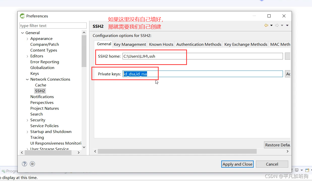The height and width of the screenshot is (181, 312).
Task: Click the greyed forward arrow icon
Action: [x=277, y=25]
